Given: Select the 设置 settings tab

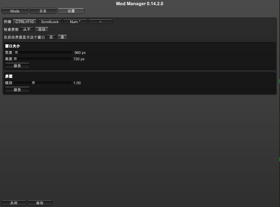Looking at the screenshot, I should [71, 11].
